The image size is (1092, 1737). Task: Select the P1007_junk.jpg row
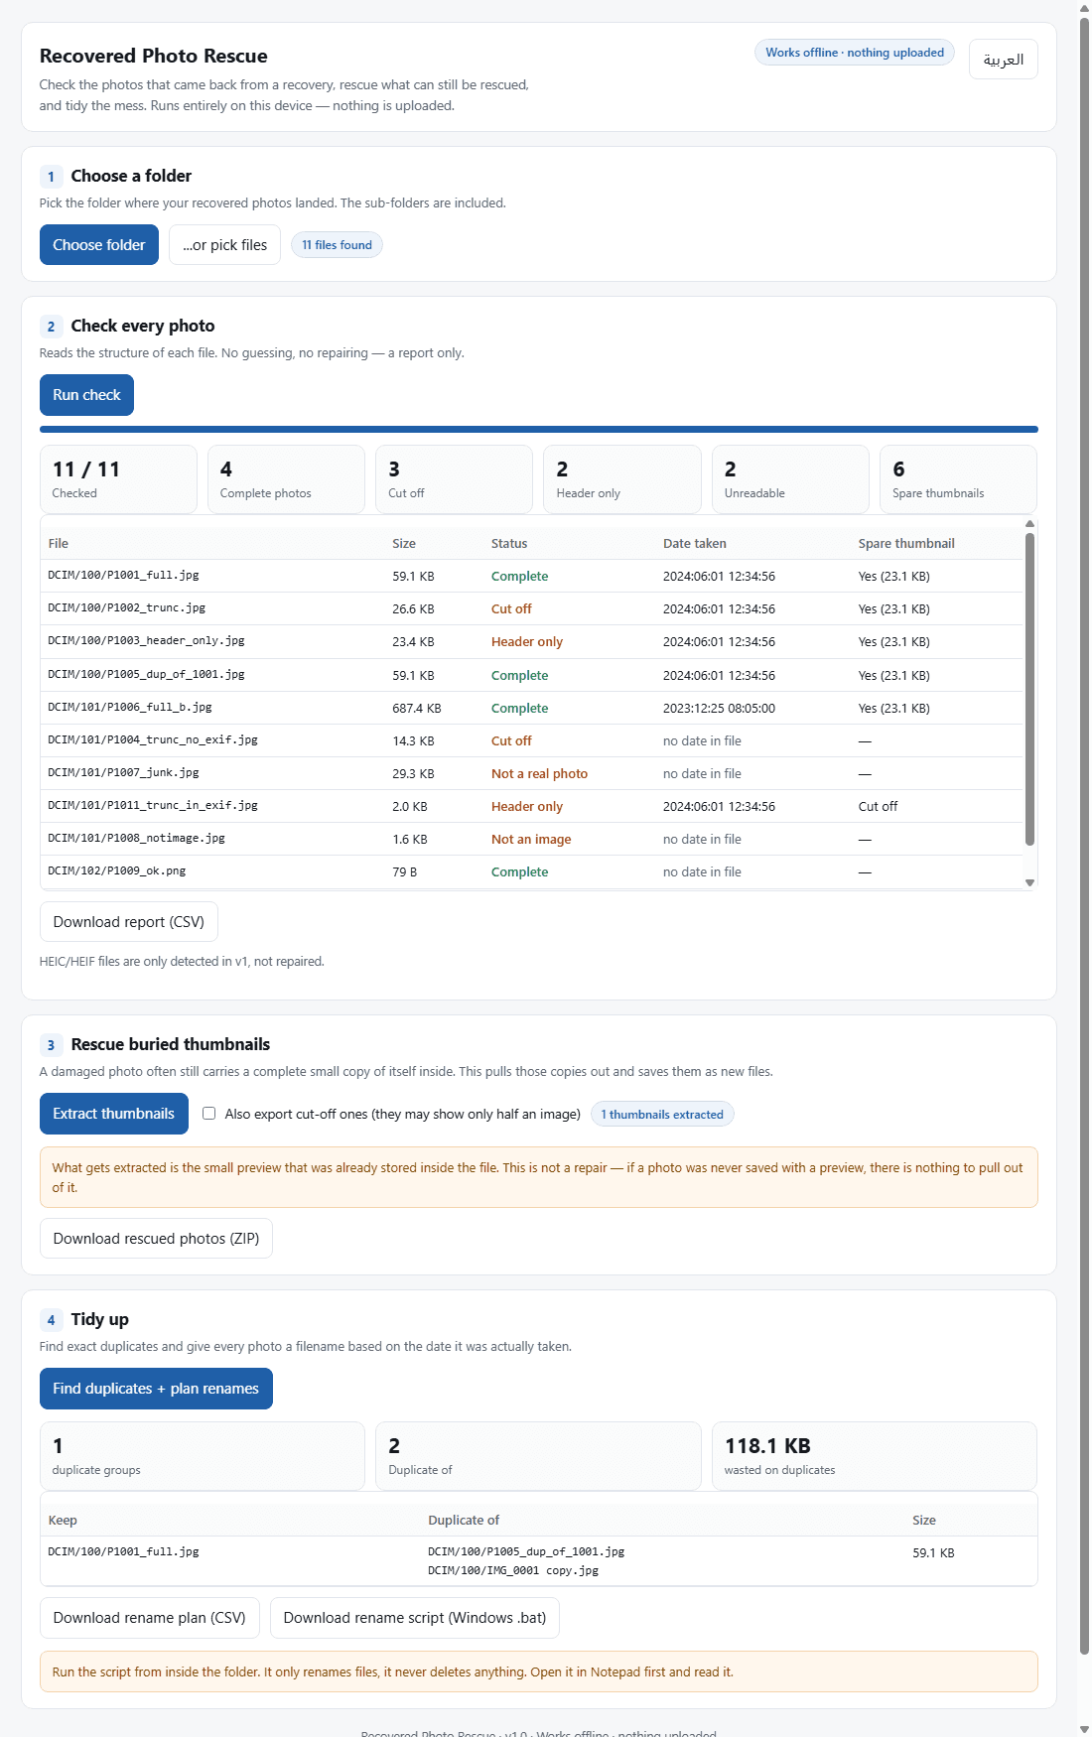tap(531, 773)
